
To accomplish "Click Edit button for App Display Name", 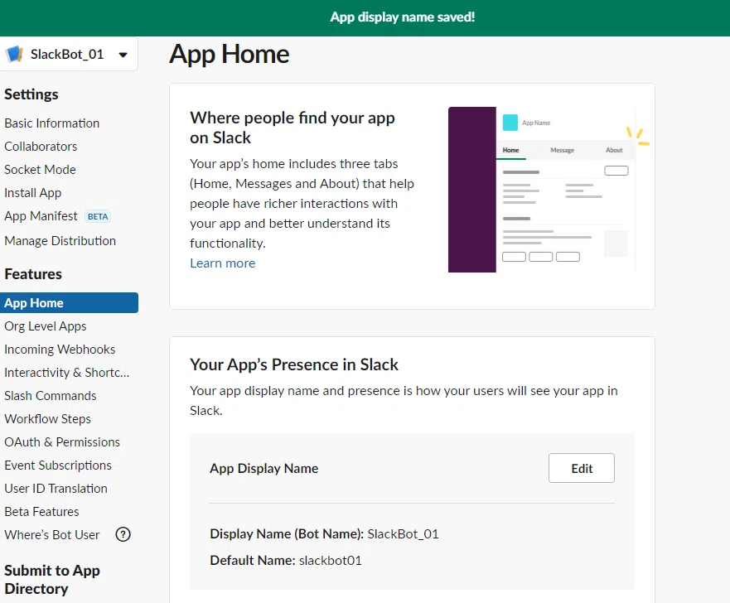I will pyautogui.click(x=582, y=468).
